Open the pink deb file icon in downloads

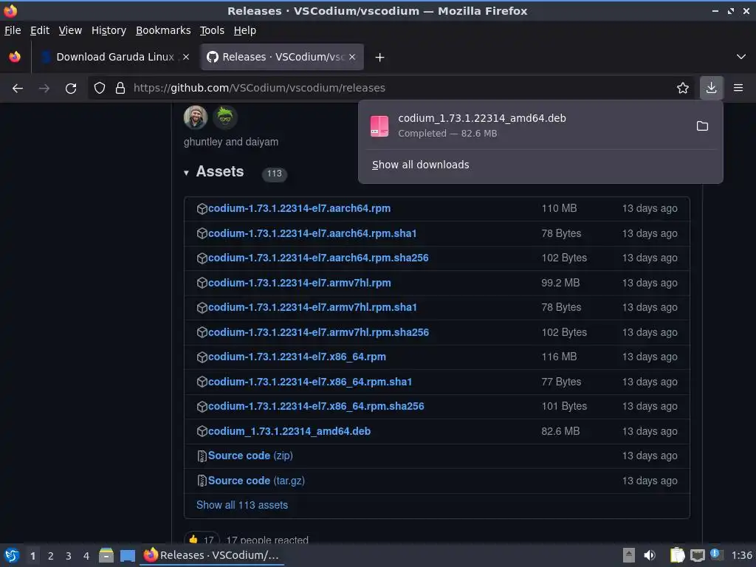[x=379, y=126]
